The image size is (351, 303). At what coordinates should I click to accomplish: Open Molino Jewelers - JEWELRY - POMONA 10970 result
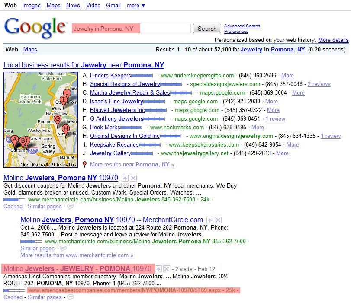pos(77,269)
